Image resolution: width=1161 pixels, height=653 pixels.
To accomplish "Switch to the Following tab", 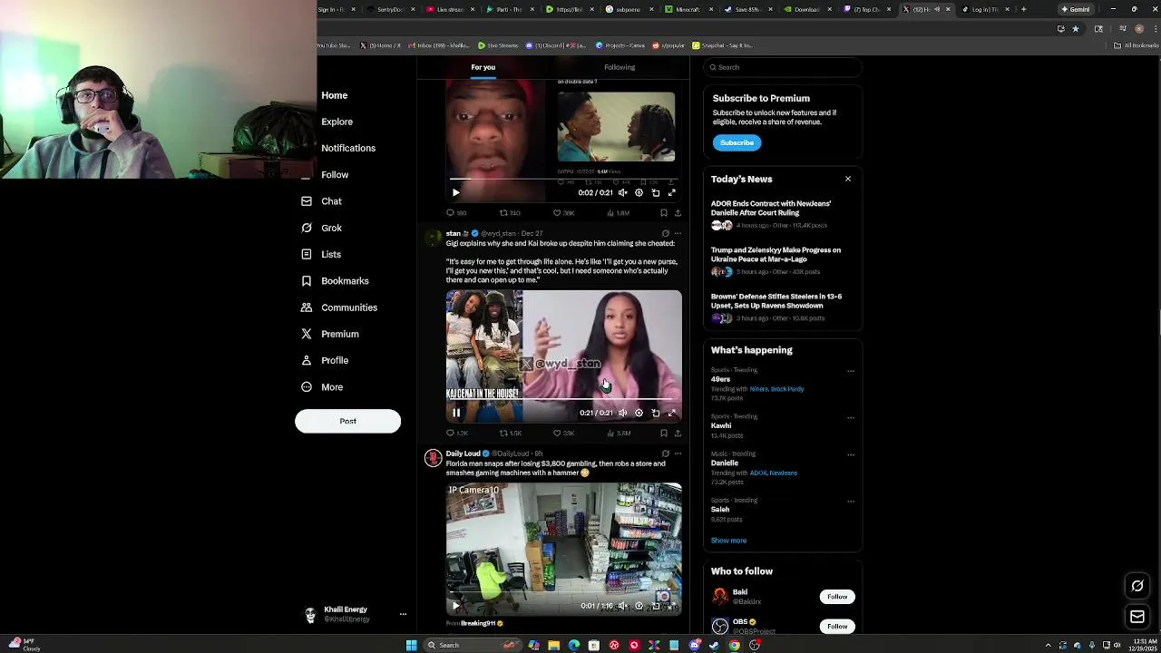I will click(620, 67).
